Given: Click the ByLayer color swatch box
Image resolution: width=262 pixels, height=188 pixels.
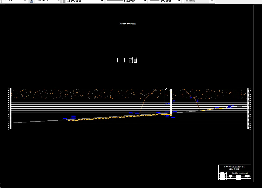Looking at the screenshot, I should 68,1.
